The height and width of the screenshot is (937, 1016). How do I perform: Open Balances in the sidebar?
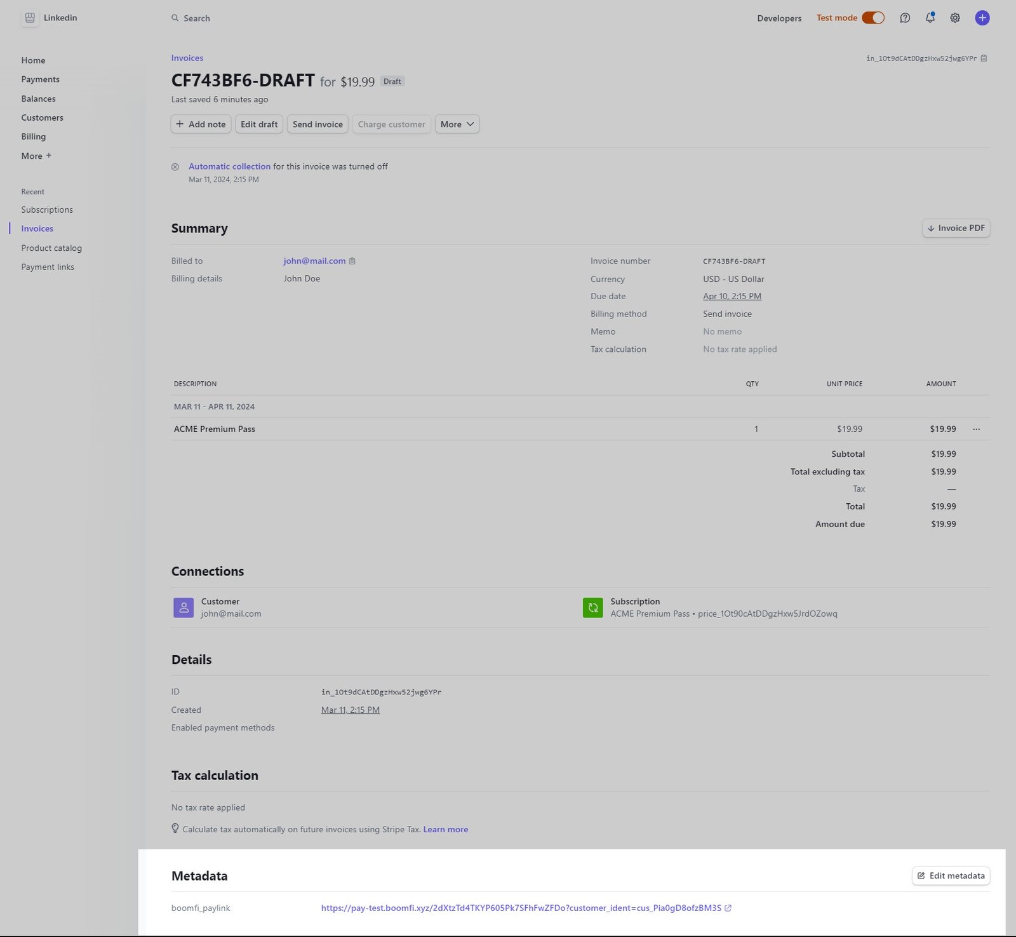click(x=38, y=98)
